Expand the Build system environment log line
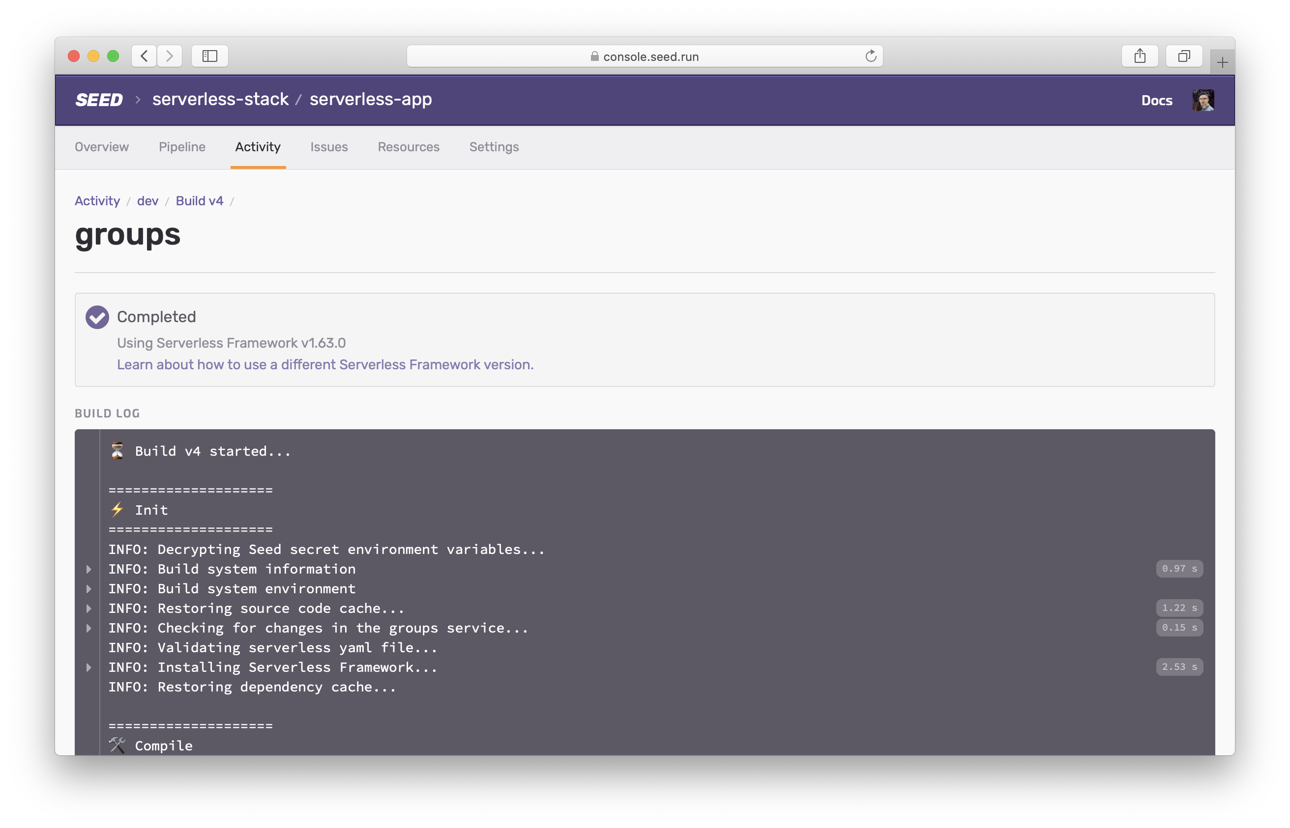 coord(89,589)
